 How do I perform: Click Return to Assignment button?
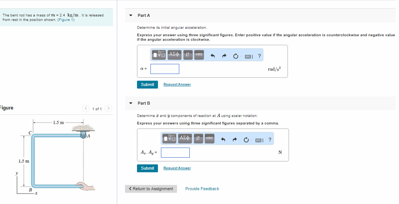point(151,189)
